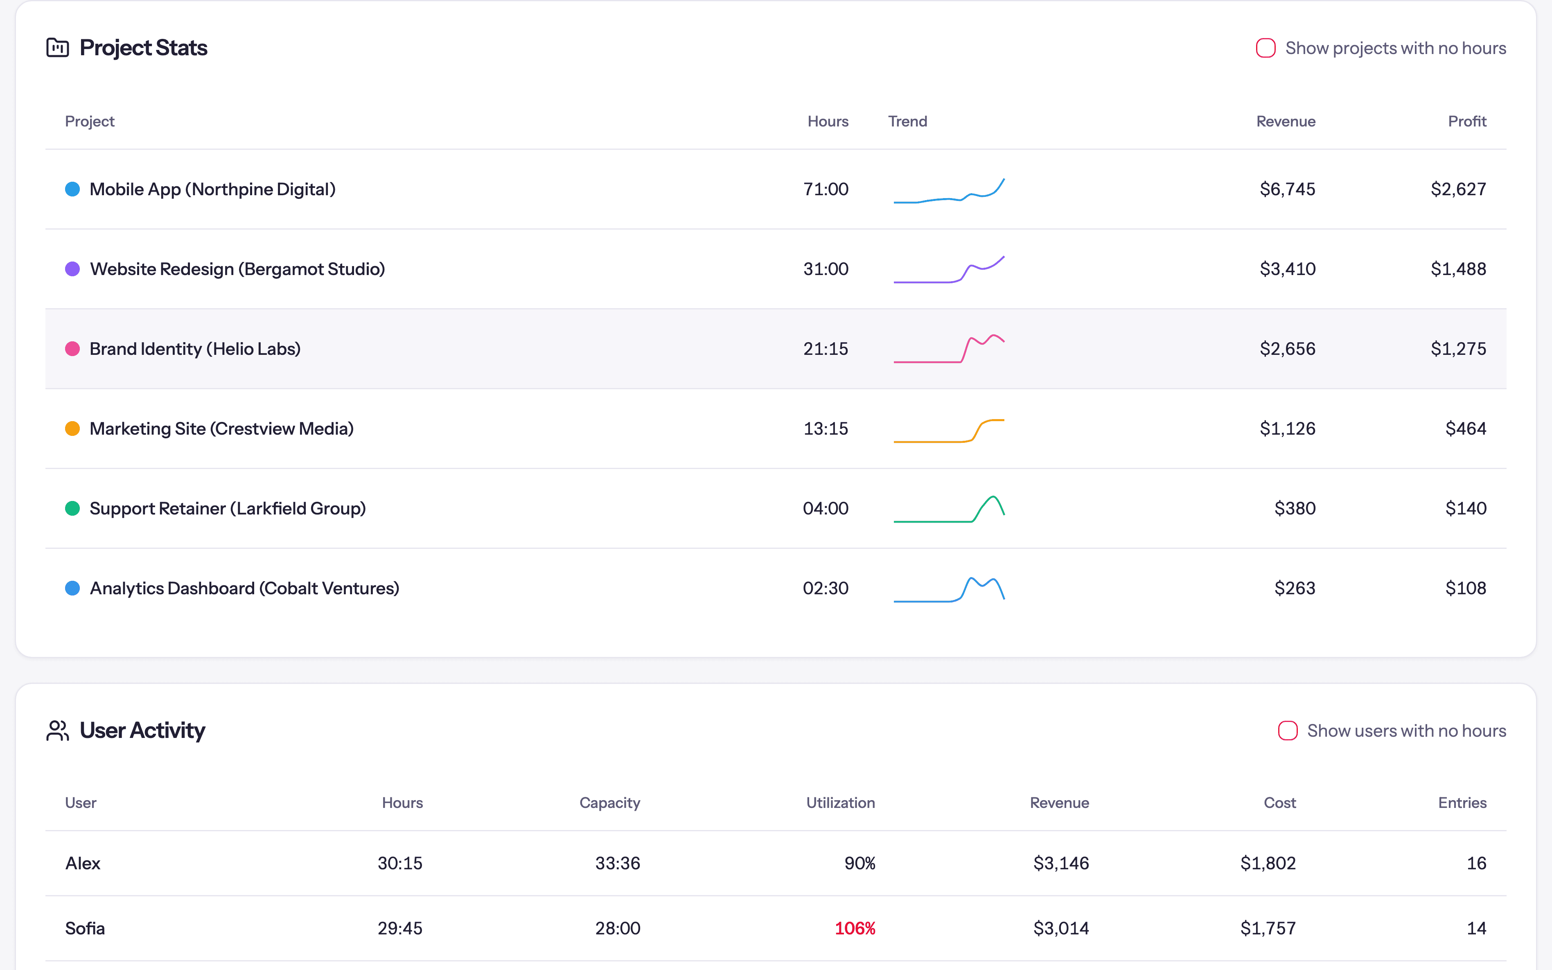
Task: Click the 71:00 hours value
Action: 826,189
